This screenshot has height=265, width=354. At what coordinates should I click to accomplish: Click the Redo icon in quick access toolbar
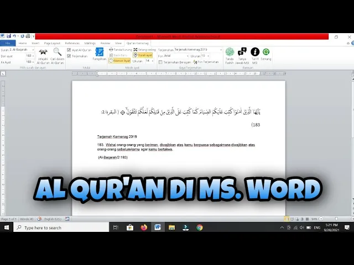(x=22, y=36)
